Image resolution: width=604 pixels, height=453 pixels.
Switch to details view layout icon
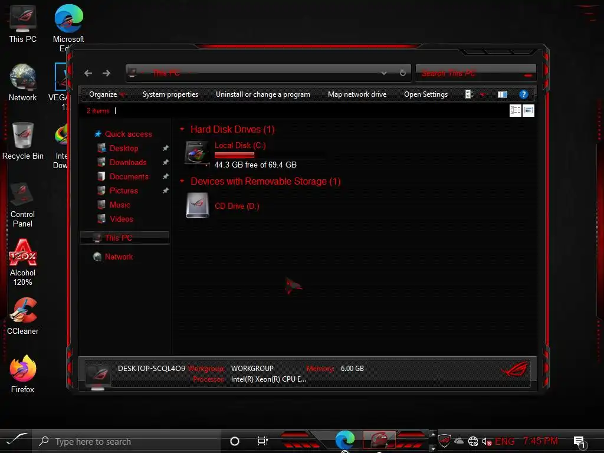[x=516, y=110]
